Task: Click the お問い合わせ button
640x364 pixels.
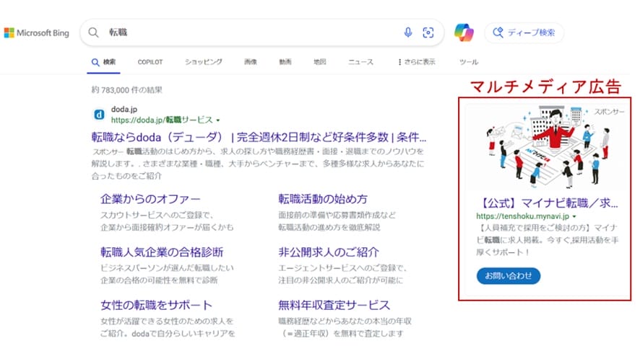Action: [509, 276]
